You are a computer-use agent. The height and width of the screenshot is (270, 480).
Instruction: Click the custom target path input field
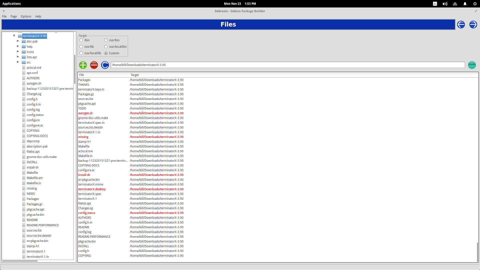(288, 65)
